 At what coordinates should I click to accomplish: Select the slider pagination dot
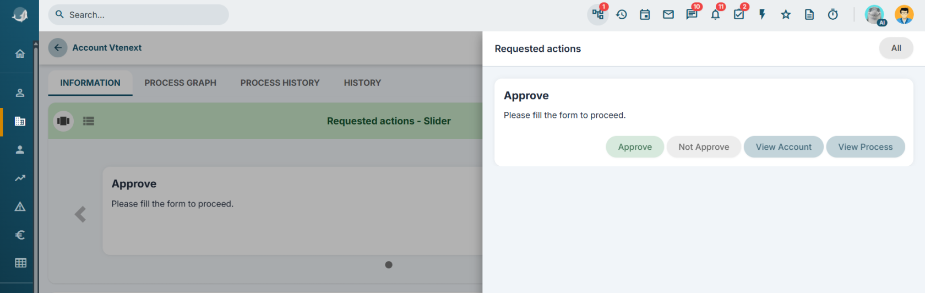[x=389, y=265]
